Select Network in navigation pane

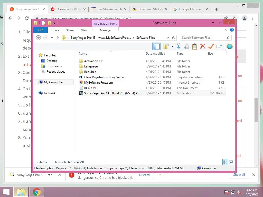pos(50,93)
